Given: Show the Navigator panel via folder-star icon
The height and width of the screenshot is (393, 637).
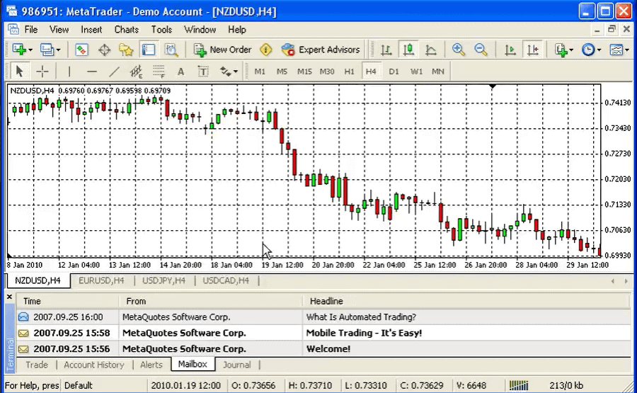Looking at the screenshot, I should click(x=127, y=50).
